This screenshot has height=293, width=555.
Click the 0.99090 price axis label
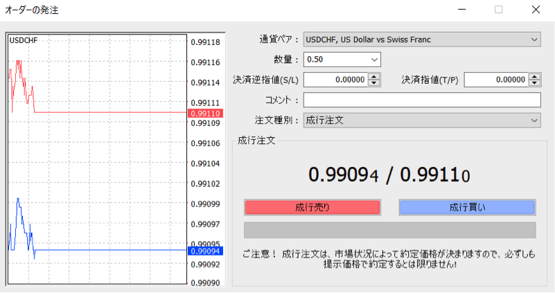coord(205,283)
